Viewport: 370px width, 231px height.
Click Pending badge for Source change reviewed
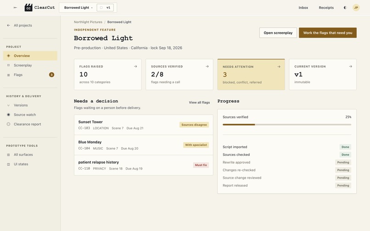[343, 178]
